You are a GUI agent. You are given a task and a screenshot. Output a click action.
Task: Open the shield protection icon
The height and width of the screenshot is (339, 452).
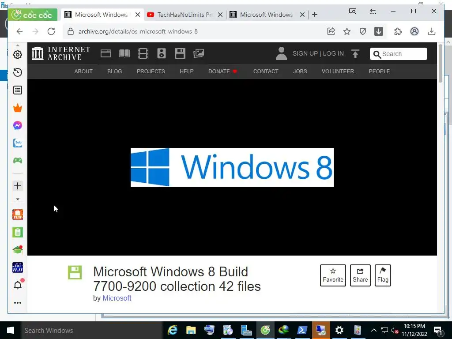coord(363,31)
